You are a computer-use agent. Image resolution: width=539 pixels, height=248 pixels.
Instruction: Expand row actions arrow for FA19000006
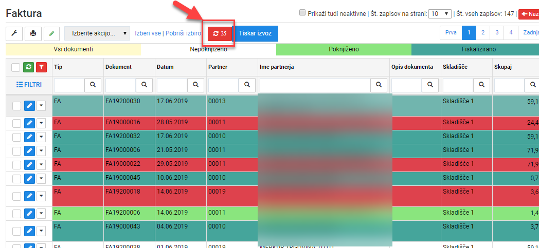[x=41, y=151]
